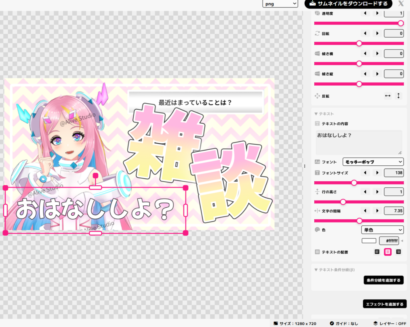The height and width of the screenshot is (327, 410).
Task: Open the png format dropdown
Action: pyautogui.click(x=280, y=4)
